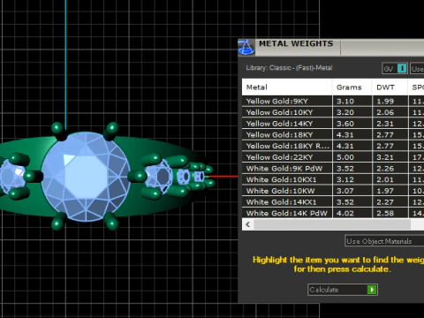Select the medium side gemstone right of center
This screenshot has width=424, height=318.
pos(159,177)
